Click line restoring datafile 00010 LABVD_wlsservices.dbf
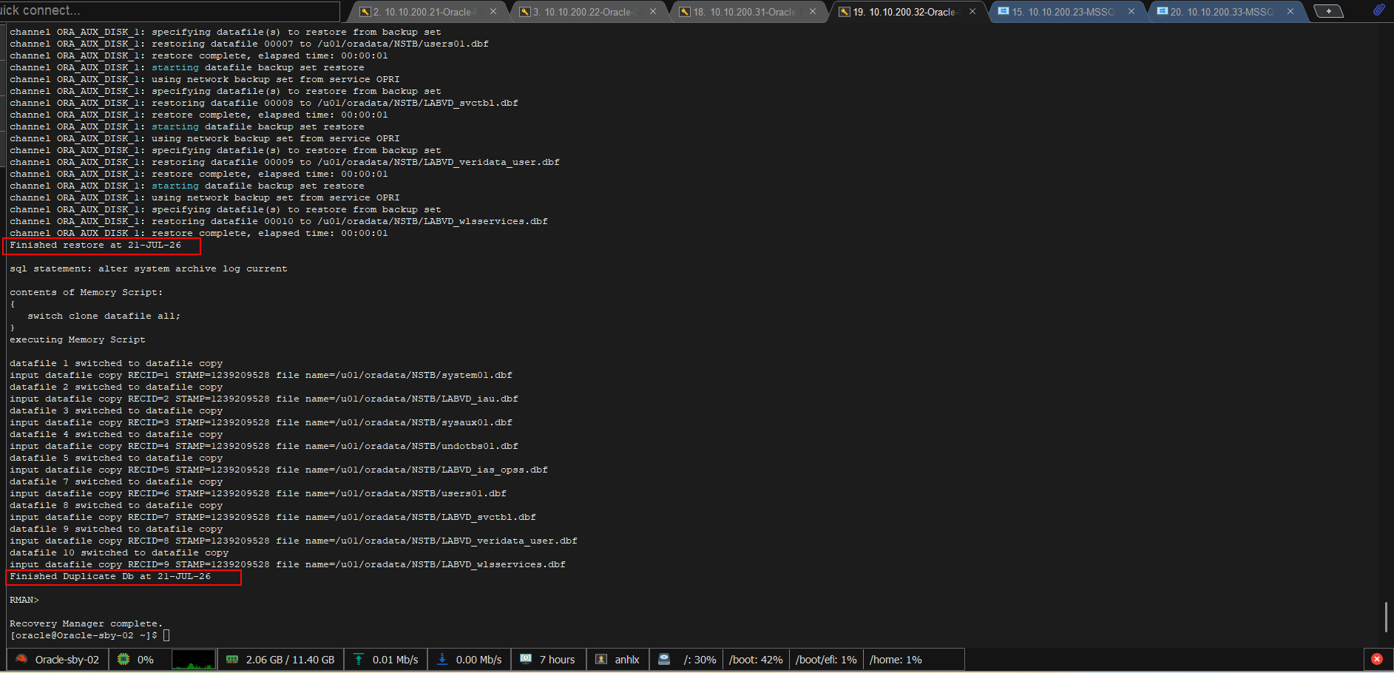 click(x=279, y=221)
